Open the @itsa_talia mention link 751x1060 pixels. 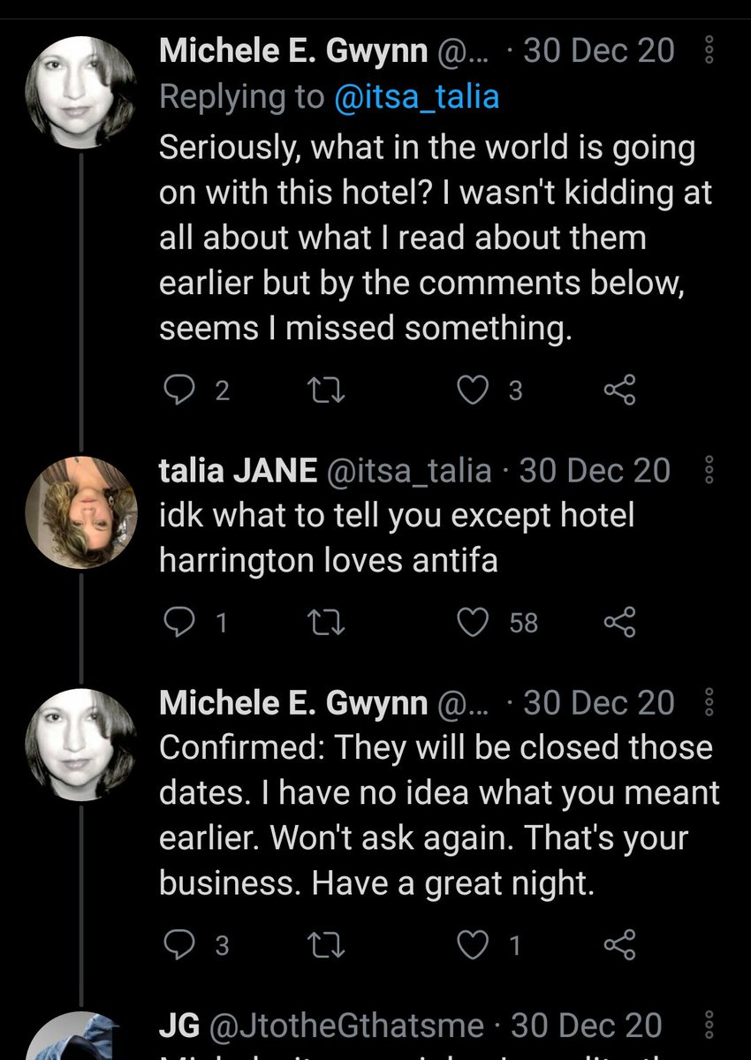pos(417,97)
